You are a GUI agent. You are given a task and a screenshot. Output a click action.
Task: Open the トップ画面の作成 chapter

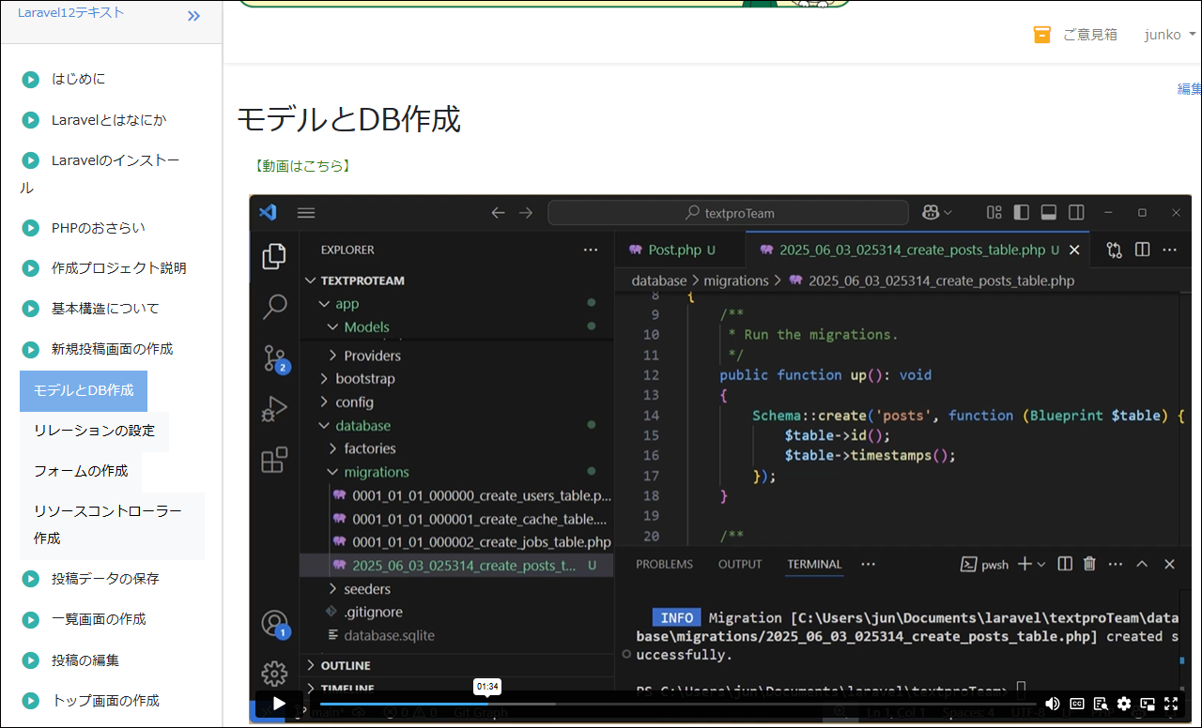(105, 701)
